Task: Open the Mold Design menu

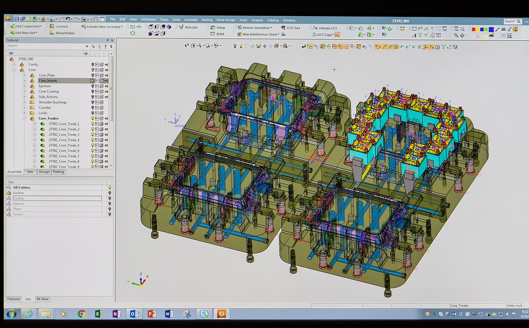Action: pos(226,20)
